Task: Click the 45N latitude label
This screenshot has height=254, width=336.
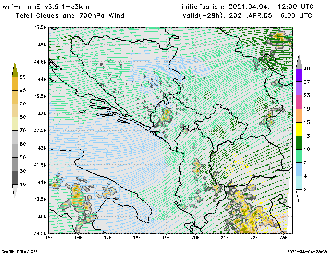Action: (42, 45)
